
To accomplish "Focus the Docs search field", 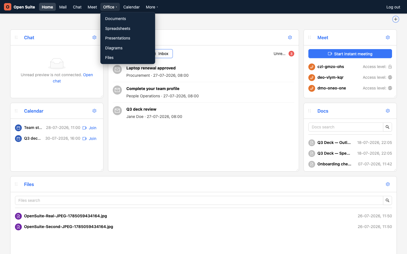I will [346, 127].
